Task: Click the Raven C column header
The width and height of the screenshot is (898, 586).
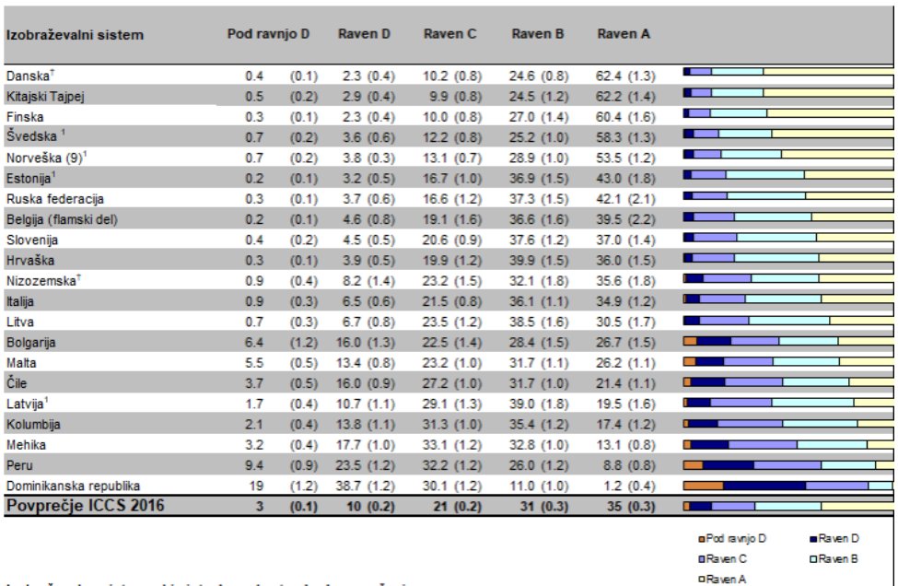Action: click(449, 34)
